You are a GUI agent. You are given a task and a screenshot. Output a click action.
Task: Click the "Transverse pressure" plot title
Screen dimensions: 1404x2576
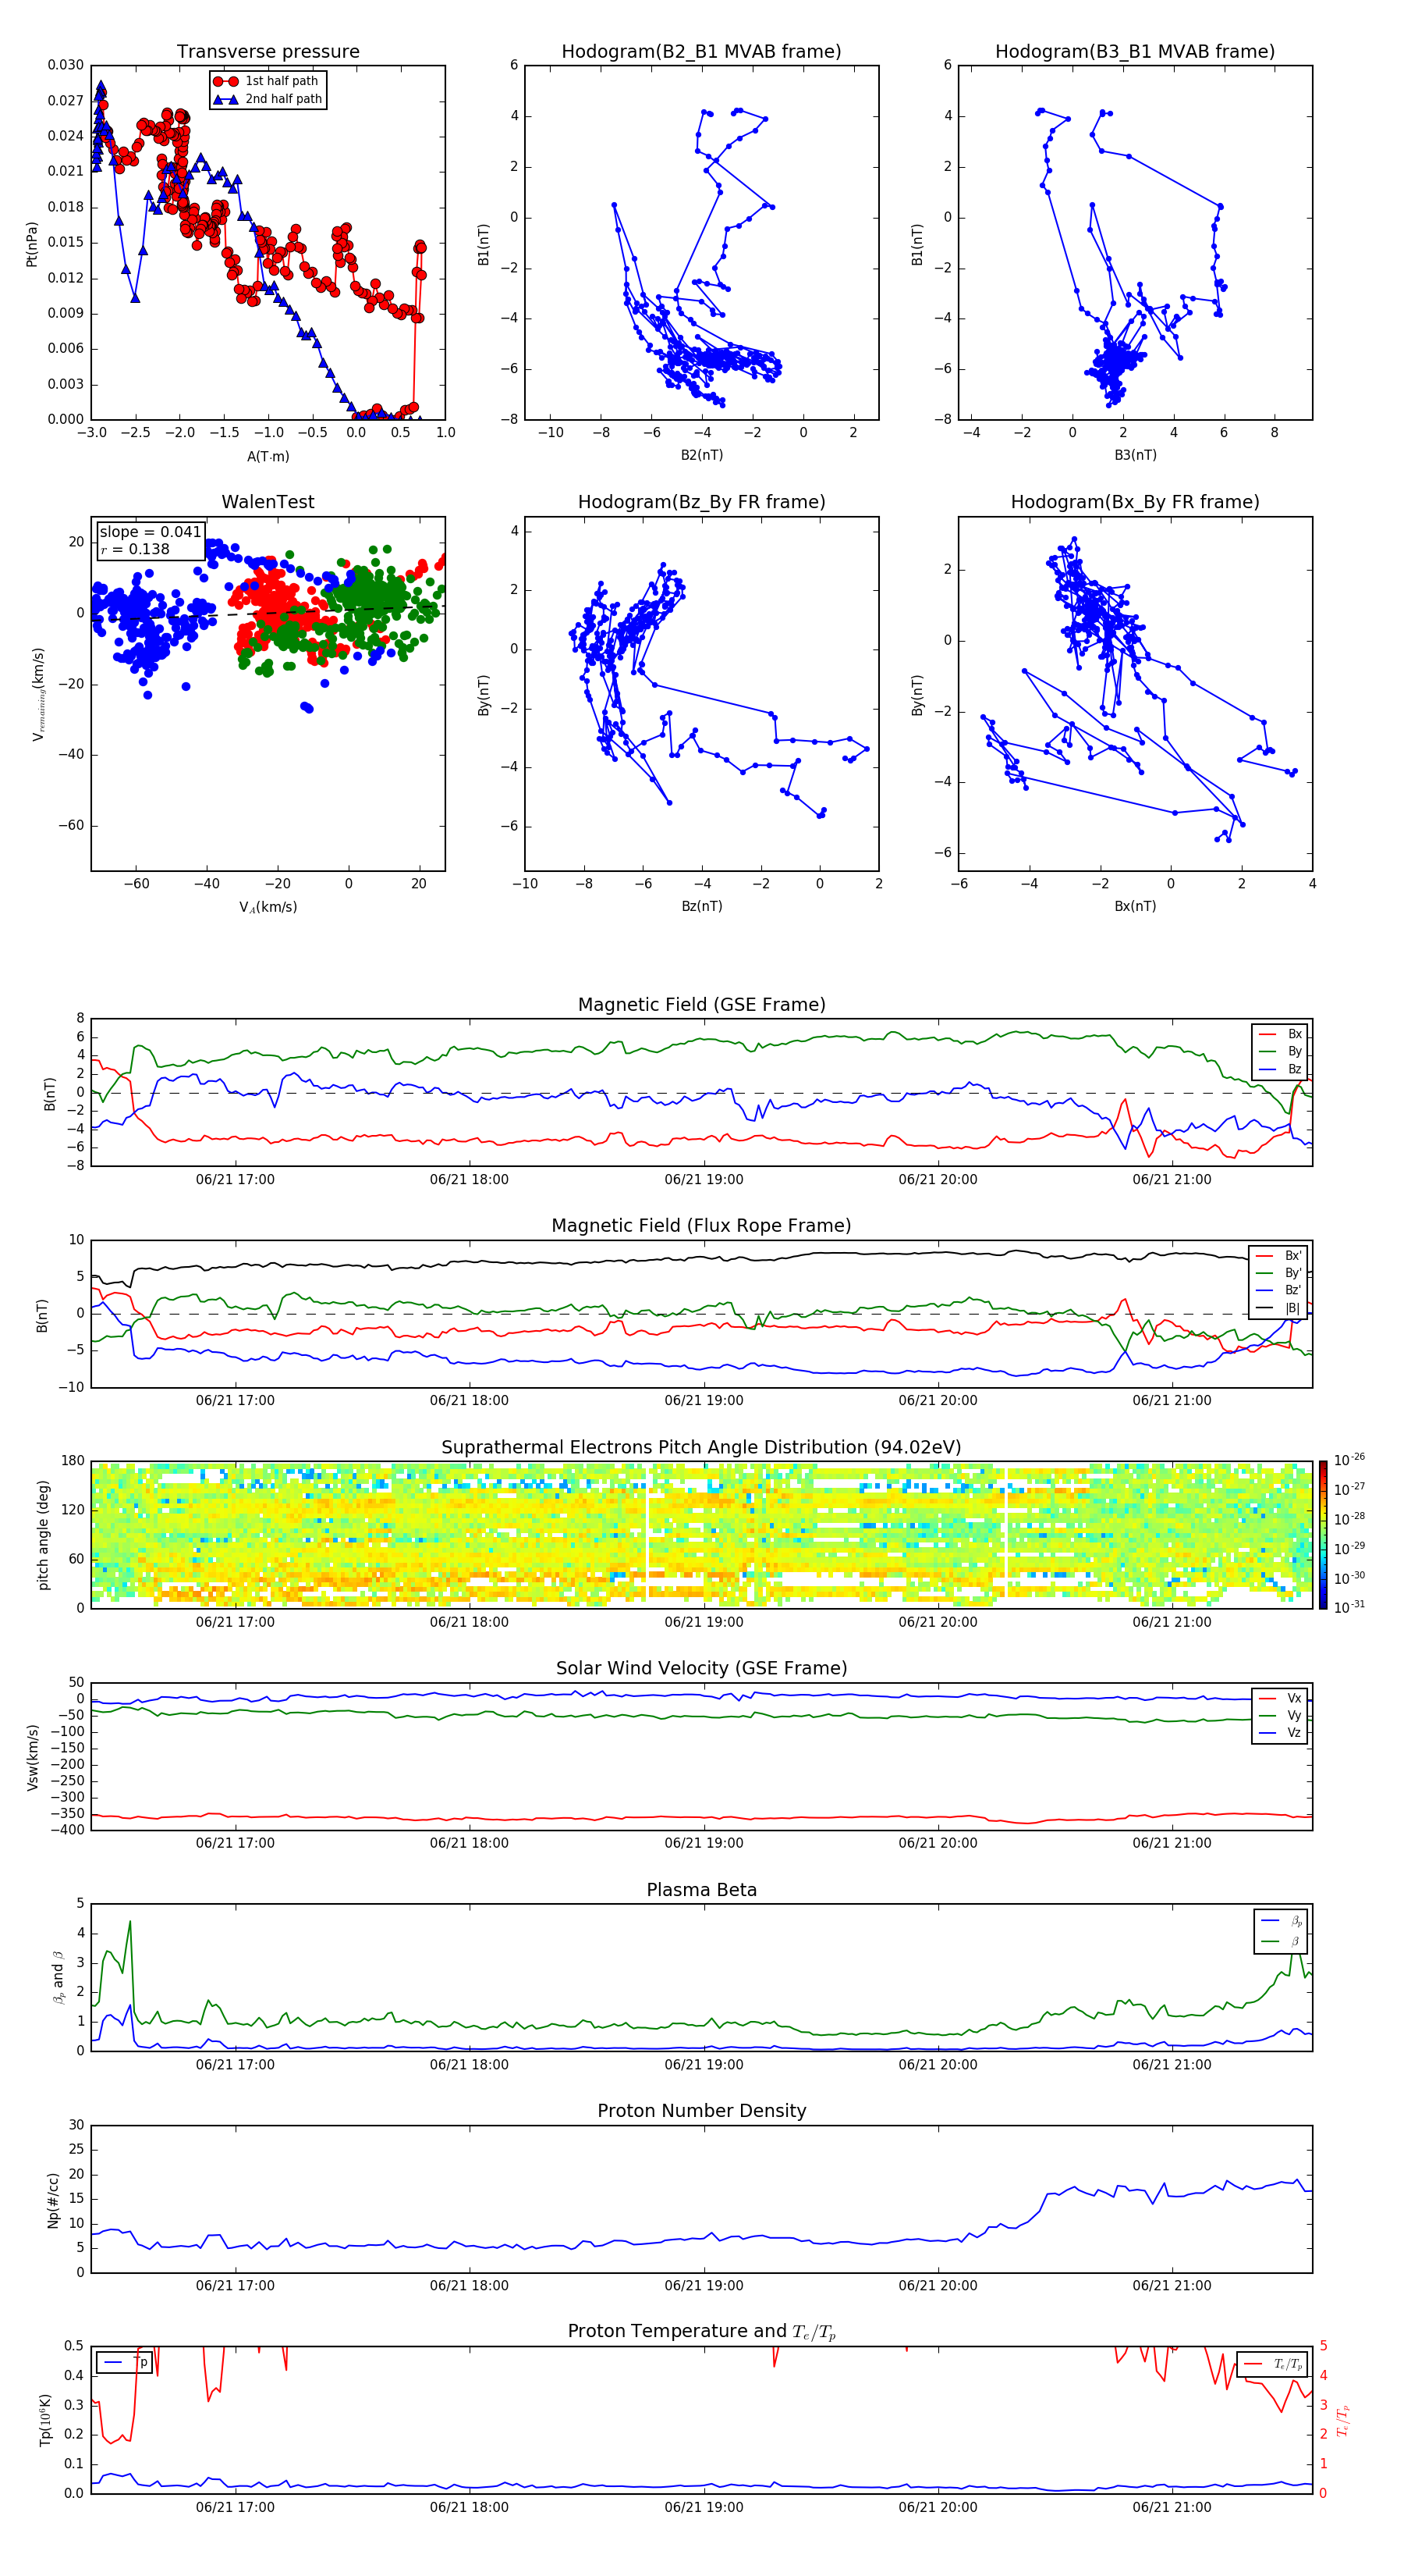(268, 51)
